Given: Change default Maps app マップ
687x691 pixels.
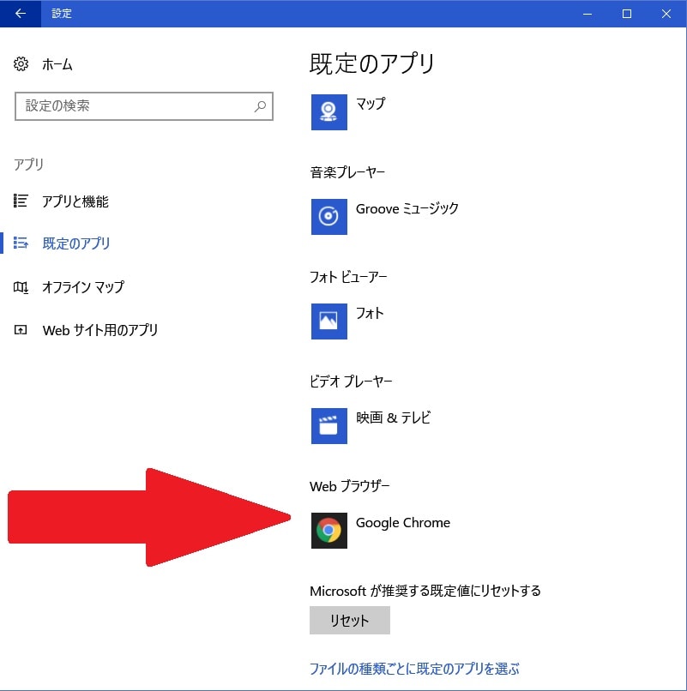Looking at the screenshot, I should pos(371,104).
